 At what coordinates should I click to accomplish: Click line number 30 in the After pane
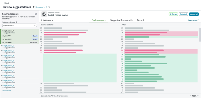pyautogui.click(x=122, y=55)
